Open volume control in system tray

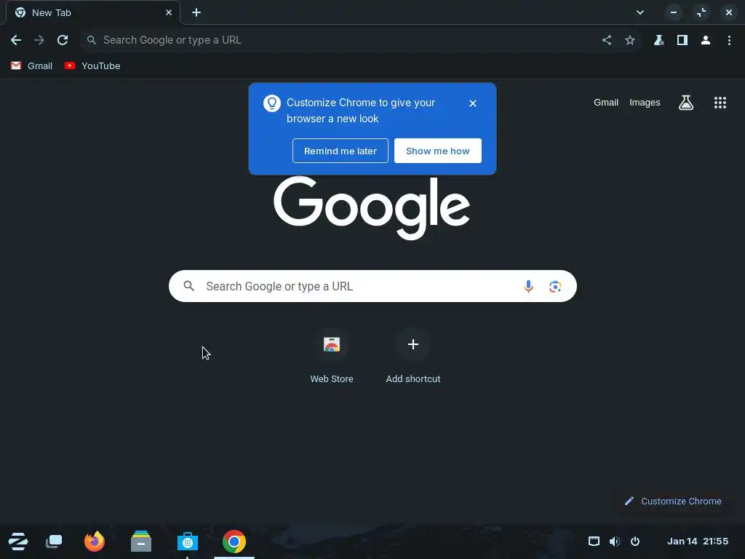[x=614, y=541]
